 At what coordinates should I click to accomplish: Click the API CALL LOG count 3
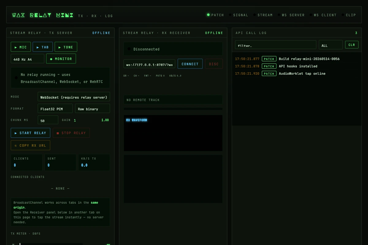point(356,33)
